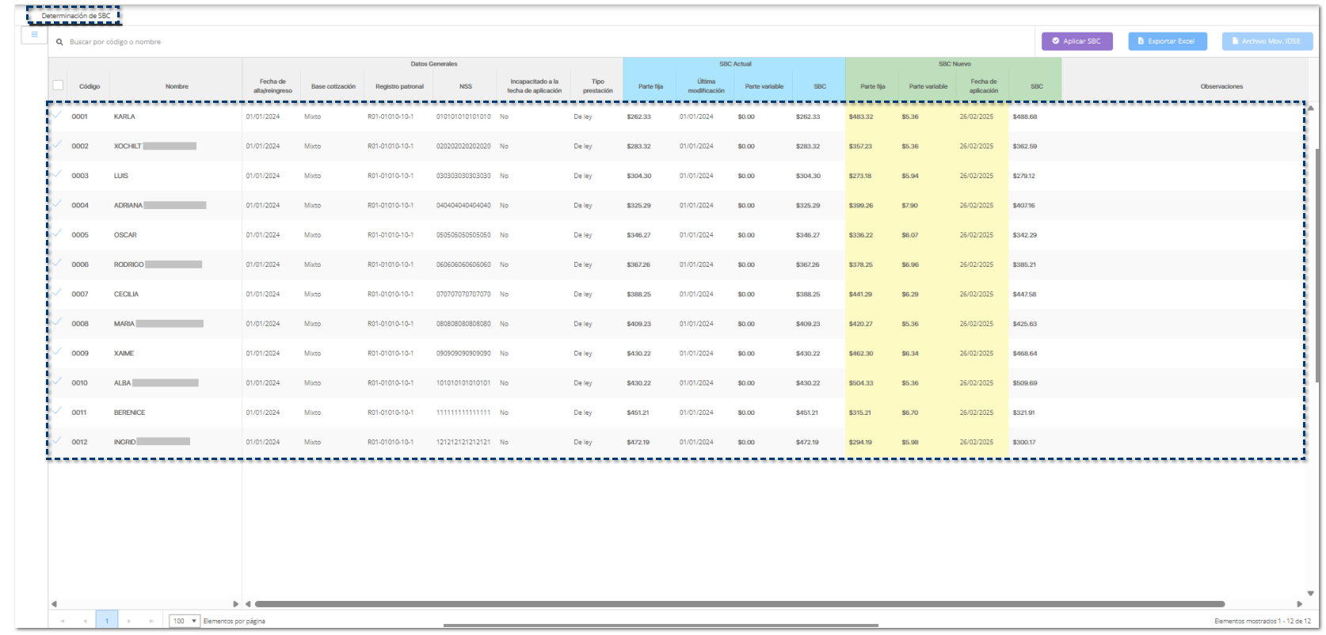Click the name cell BERENICE
Image resolution: width=1326 pixels, height=635 pixels.
click(x=129, y=413)
